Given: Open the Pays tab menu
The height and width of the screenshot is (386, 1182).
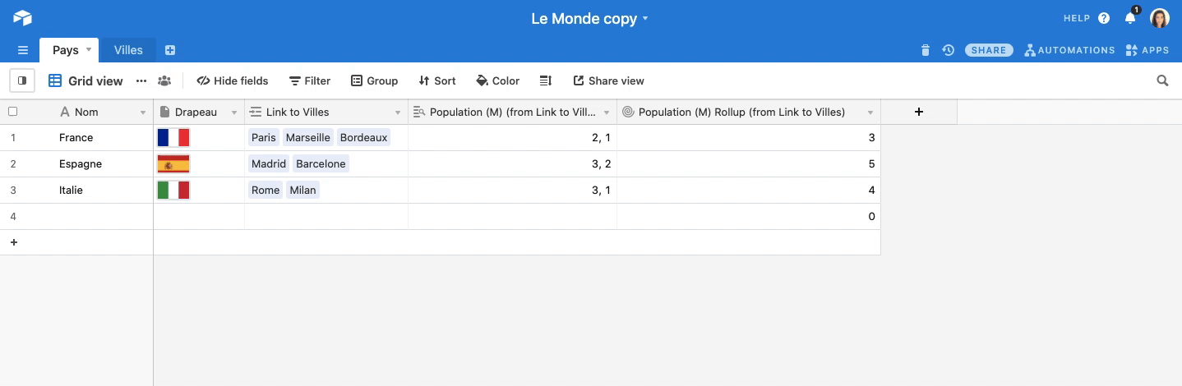Looking at the screenshot, I should tap(89, 49).
